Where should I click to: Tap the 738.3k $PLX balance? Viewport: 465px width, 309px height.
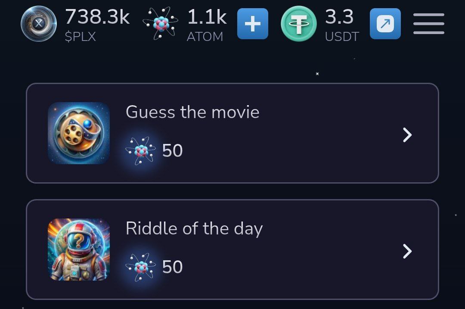[x=97, y=17]
